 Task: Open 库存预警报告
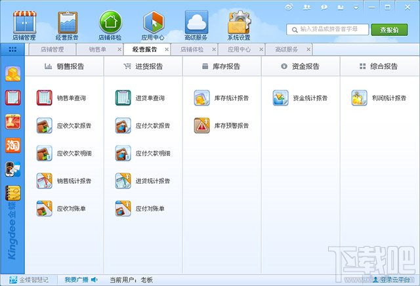[222, 125]
